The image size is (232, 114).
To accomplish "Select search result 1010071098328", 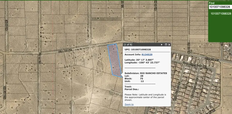I will [x=221, y=14].
